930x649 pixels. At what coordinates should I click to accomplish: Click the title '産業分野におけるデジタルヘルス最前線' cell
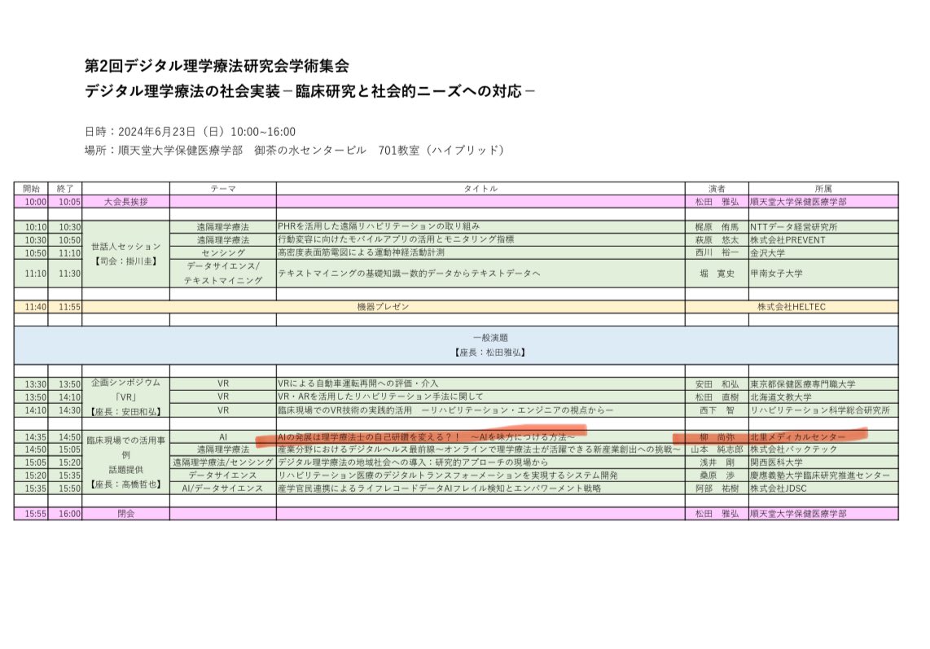479,449
